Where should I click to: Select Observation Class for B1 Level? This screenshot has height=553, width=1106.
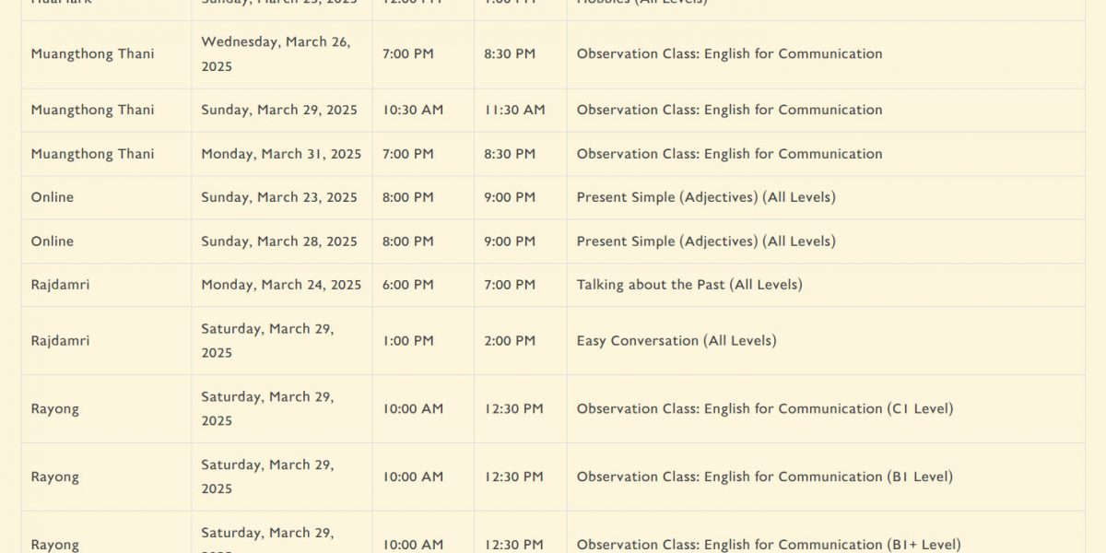pyautogui.click(x=765, y=477)
